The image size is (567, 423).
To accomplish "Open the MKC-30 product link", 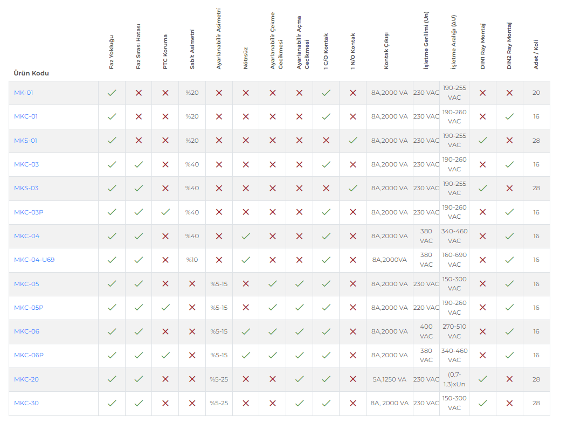I will [x=26, y=403].
